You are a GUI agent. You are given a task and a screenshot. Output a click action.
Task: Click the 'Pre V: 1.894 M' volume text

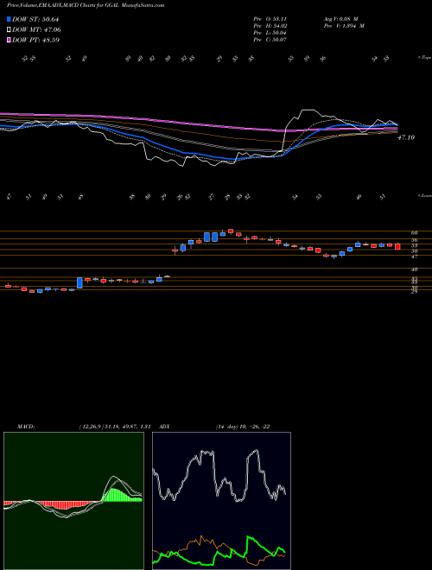(x=344, y=26)
